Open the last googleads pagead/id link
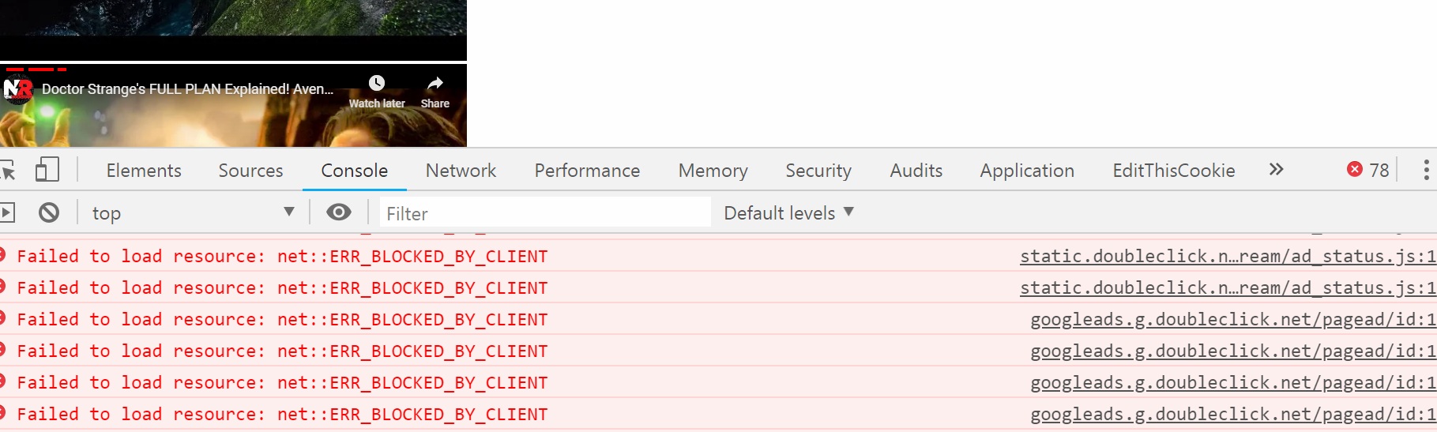 point(1232,415)
